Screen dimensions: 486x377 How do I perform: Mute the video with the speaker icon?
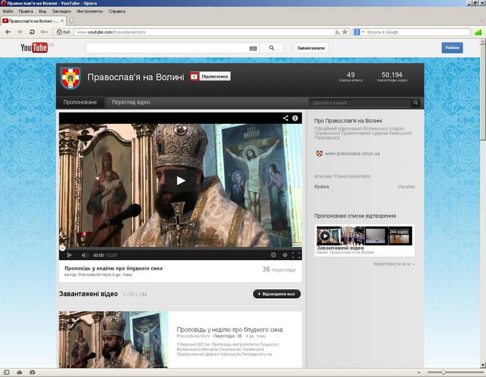tap(84, 255)
